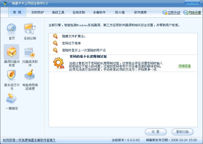The width and height of the screenshot is (203, 144).
Task: Click the 重新扫描 rescan button
Action: coord(182,132)
